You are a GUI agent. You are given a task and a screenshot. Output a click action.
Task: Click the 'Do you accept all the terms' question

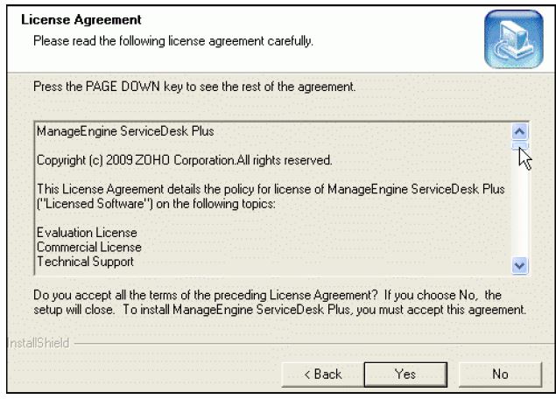280,302
